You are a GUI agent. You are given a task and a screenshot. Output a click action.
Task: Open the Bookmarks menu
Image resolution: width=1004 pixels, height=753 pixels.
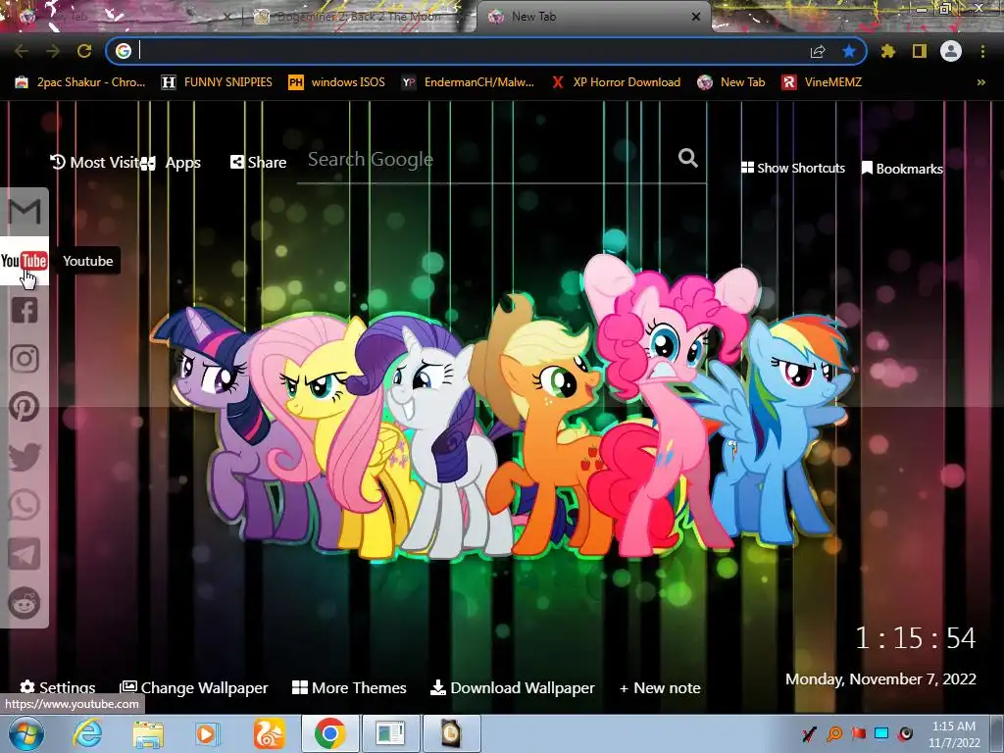pos(902,169)
